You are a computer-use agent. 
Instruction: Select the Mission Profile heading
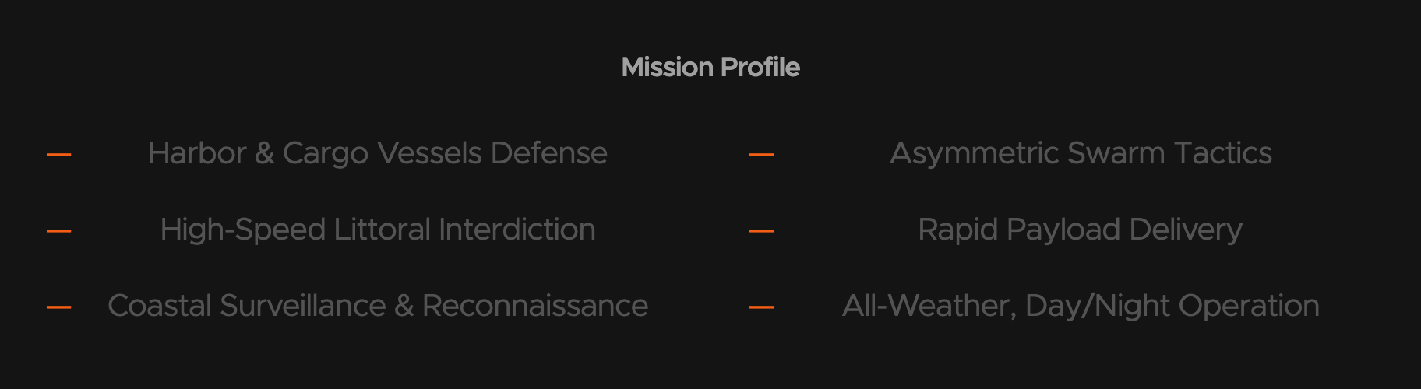(710, 68)
